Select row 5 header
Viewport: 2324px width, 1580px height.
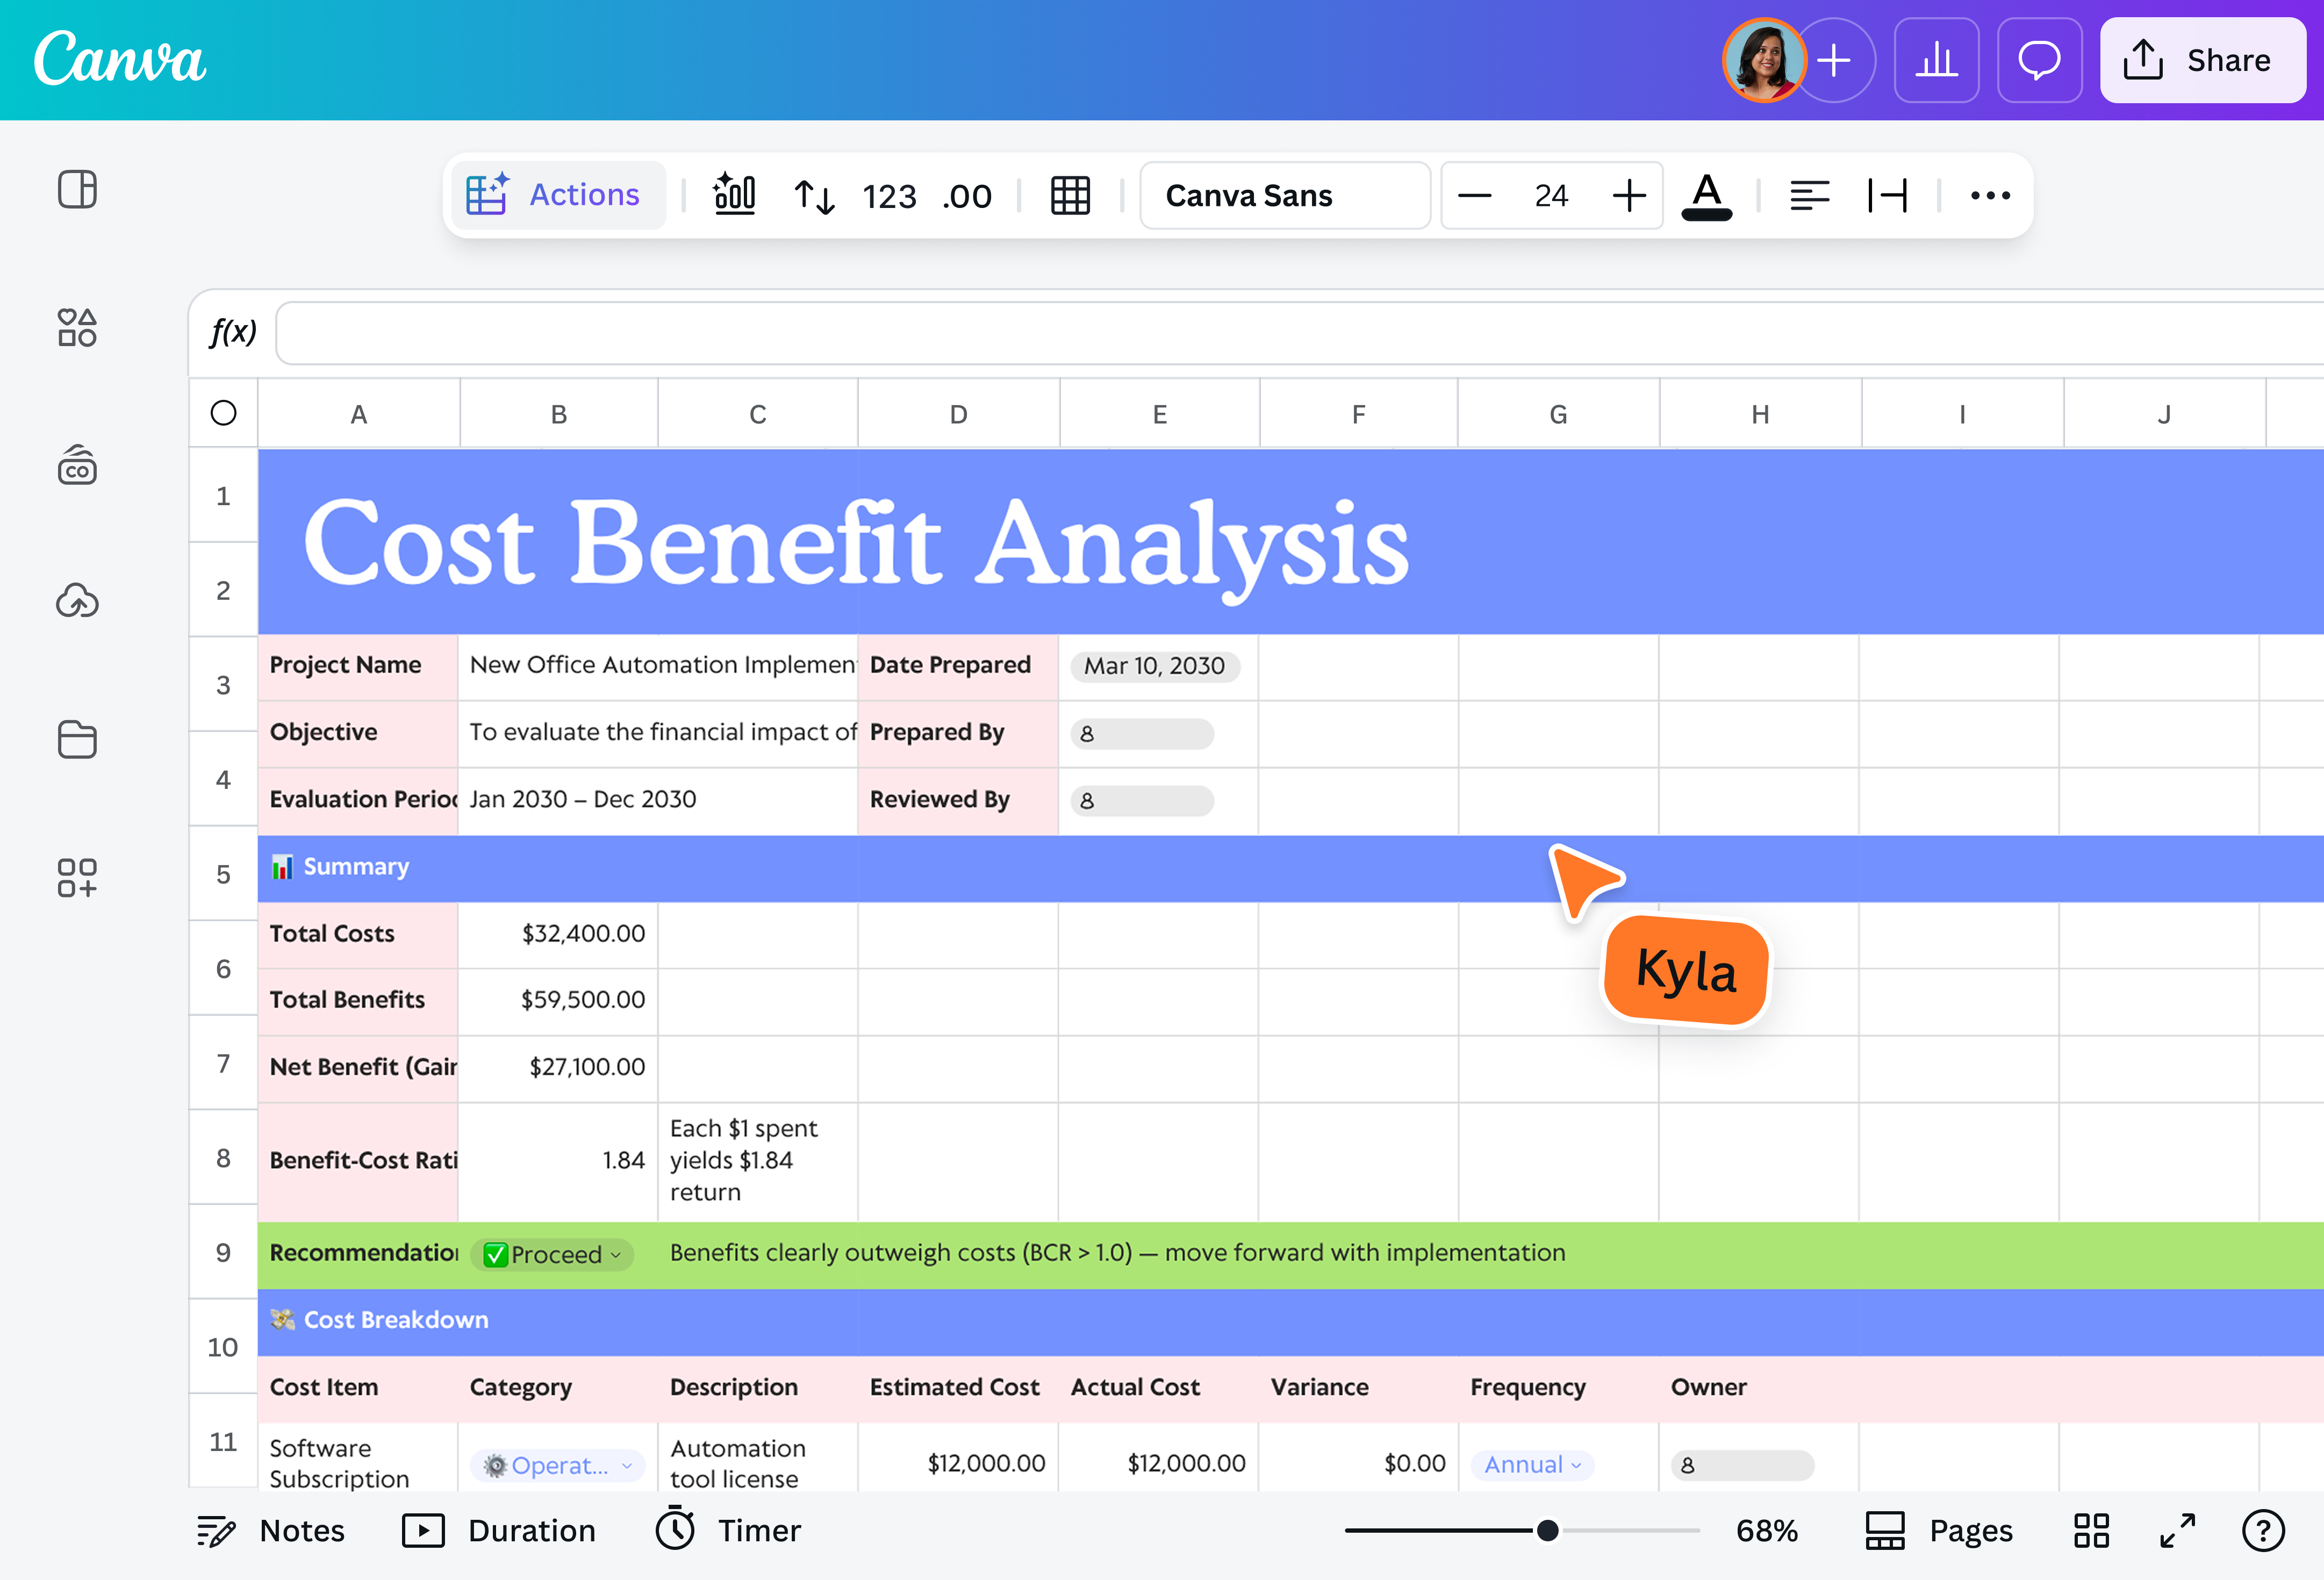click(x=223, y=874)
